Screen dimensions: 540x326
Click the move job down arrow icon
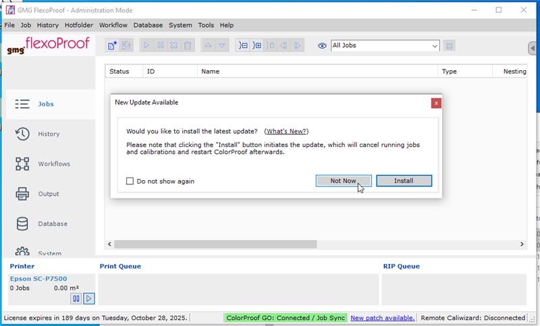point(222,45)
